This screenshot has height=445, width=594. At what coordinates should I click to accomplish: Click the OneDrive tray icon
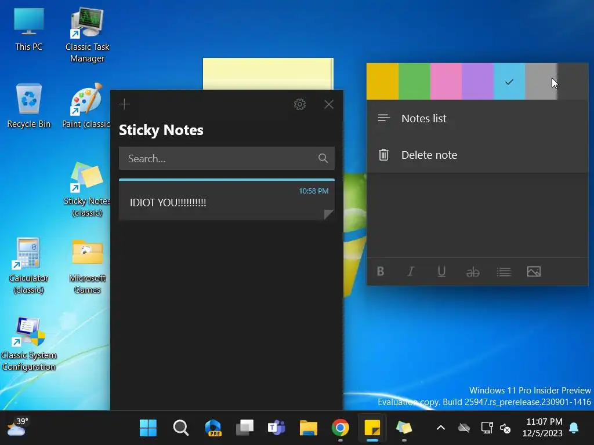(463, 428)
